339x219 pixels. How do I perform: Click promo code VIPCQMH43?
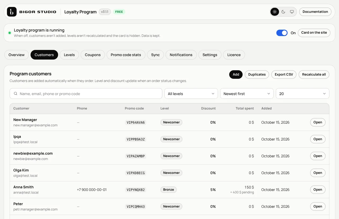[x=136, y=207]
